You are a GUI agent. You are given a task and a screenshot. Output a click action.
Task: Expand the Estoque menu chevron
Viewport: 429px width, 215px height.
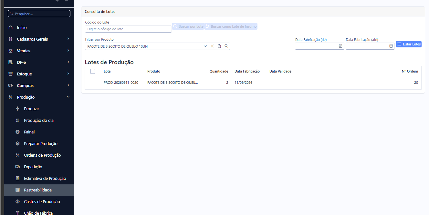68,74
